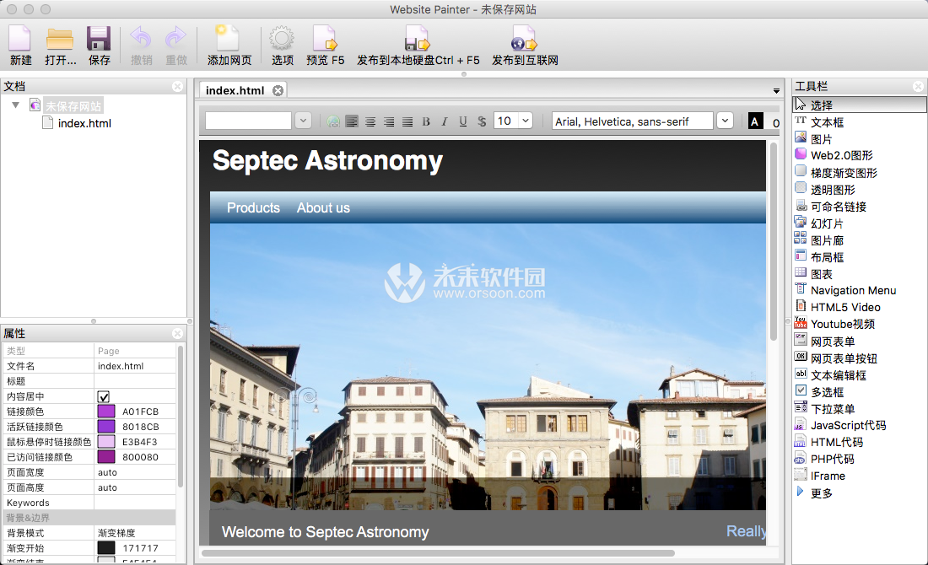Pick the IFrame tool
Viewport: 928px width, 565px height.
(828, 476)
